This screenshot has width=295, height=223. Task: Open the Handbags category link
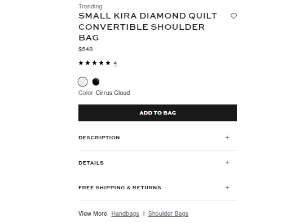(x=125, y=213)
